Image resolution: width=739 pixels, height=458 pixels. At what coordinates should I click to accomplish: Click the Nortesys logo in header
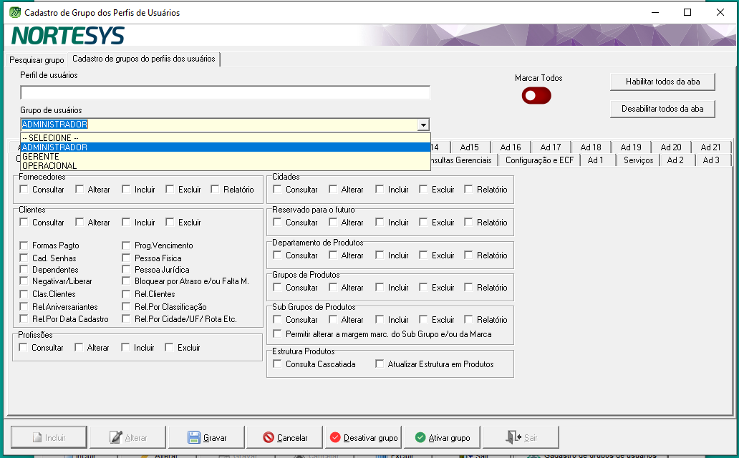point(68,36)
